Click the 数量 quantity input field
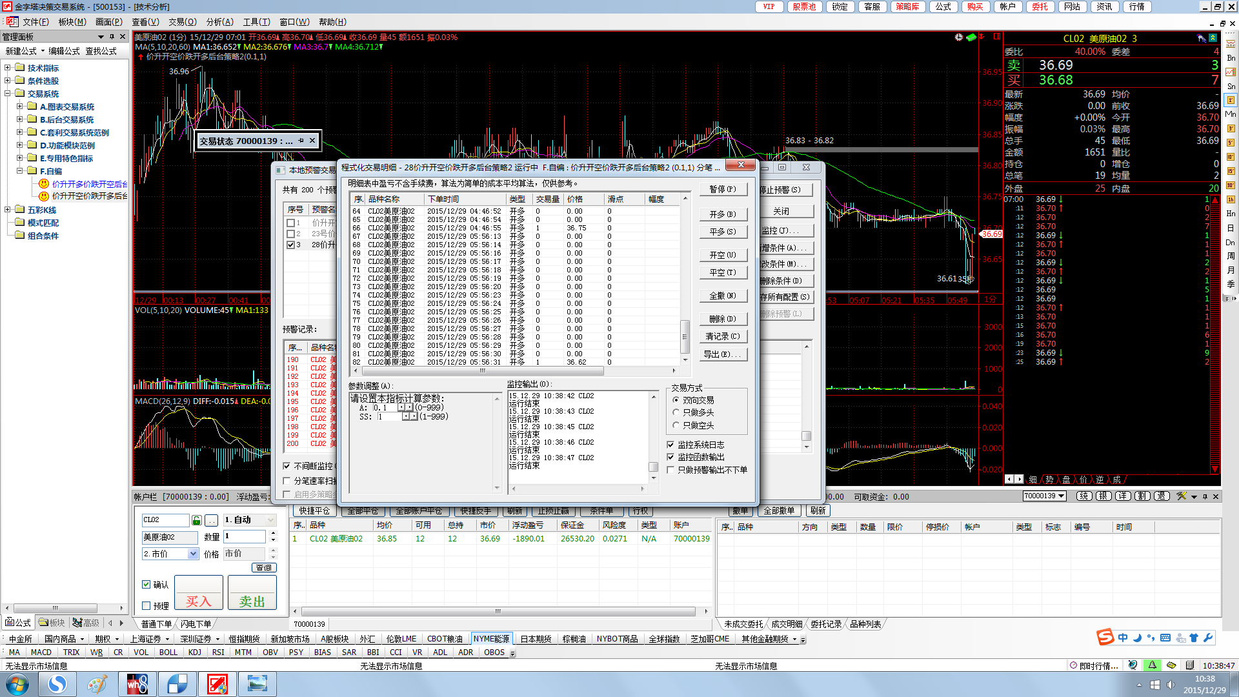Viewport: 1239px width, 697px height. pos(245,536)
